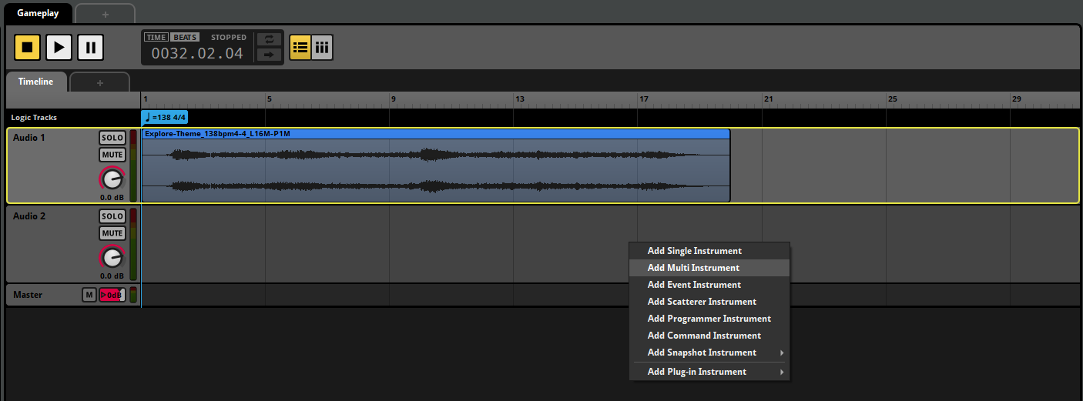1083x401 pixels.
Task: Click the Audio 2 volume knob
Action: coord(112,258)
